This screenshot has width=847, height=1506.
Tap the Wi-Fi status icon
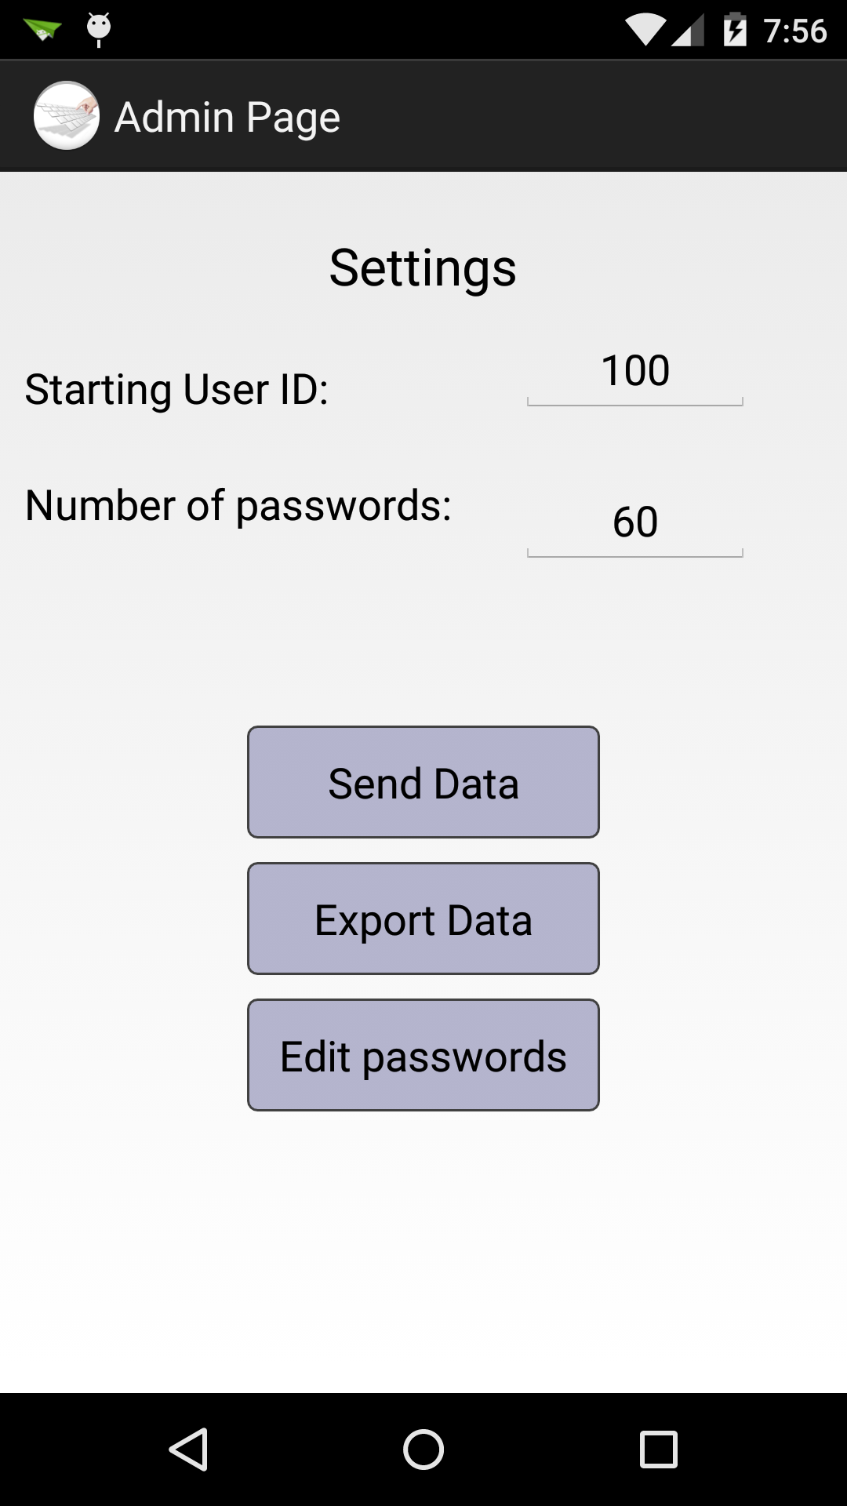645,30
